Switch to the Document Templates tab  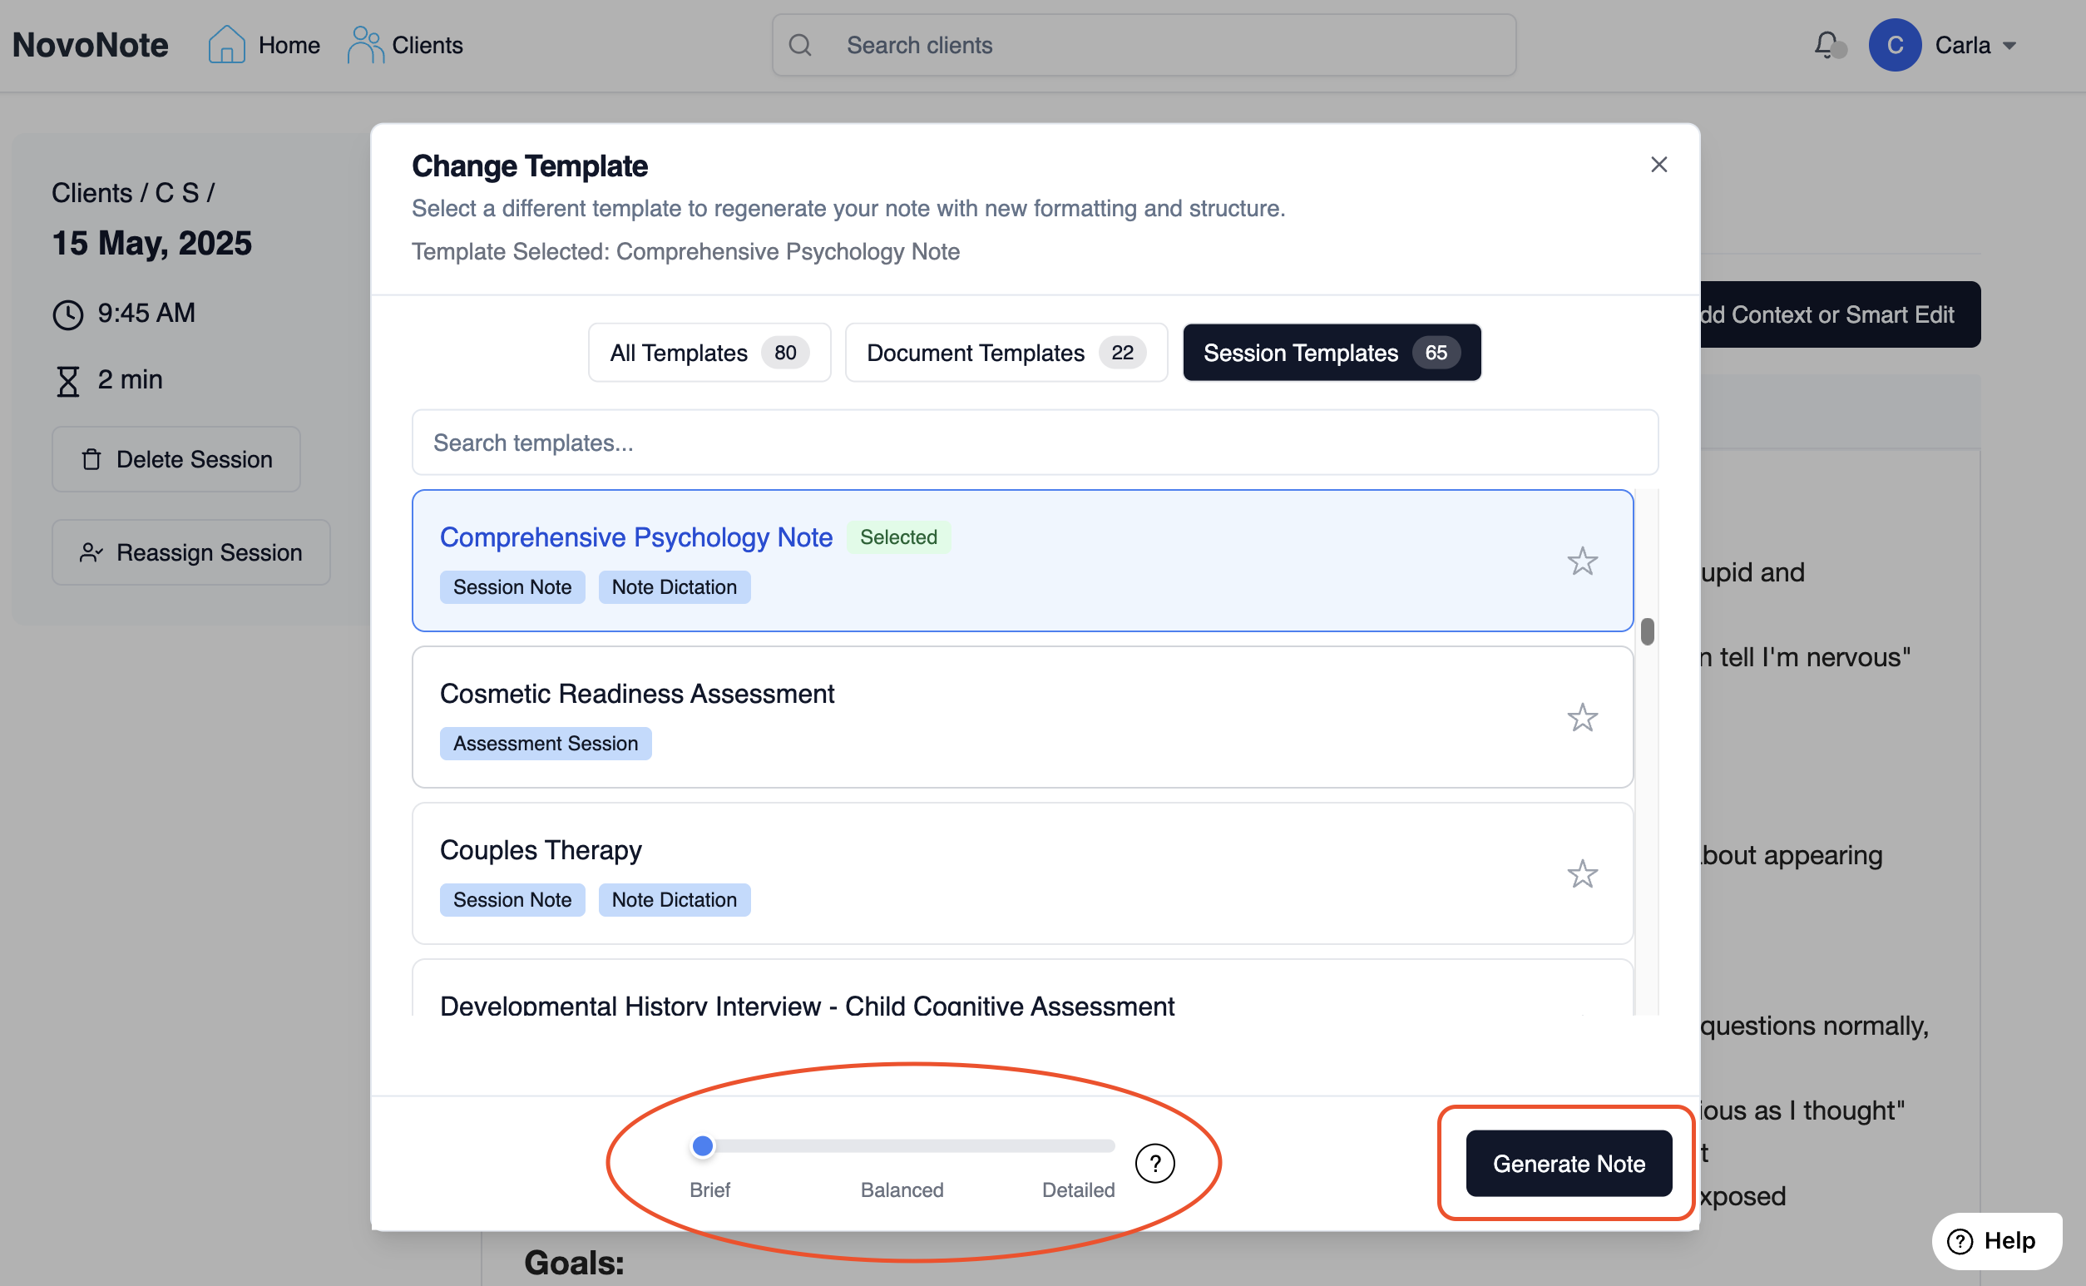pyautogui.click(x=1006, y=353)
